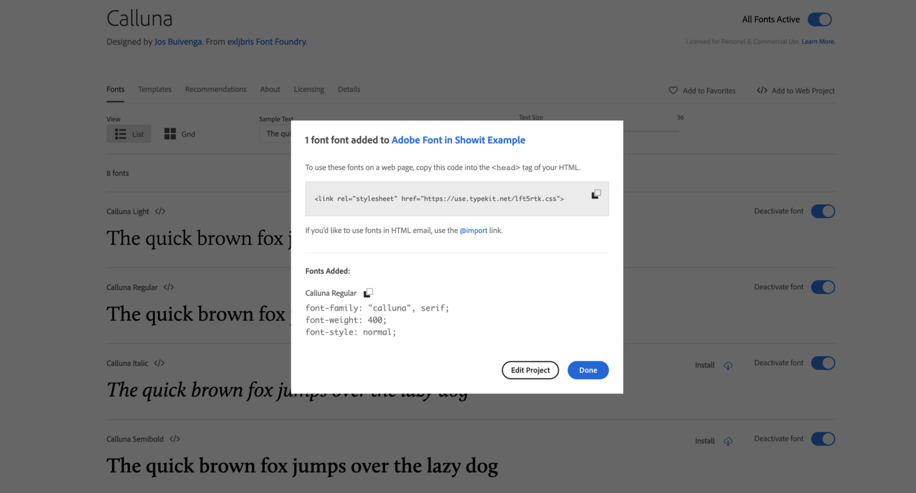Image resolution: width=916 pixels, height=493 pixels.
Task: Open the Adobe Font in Showit Example project
Action: [x=458, y=139]
